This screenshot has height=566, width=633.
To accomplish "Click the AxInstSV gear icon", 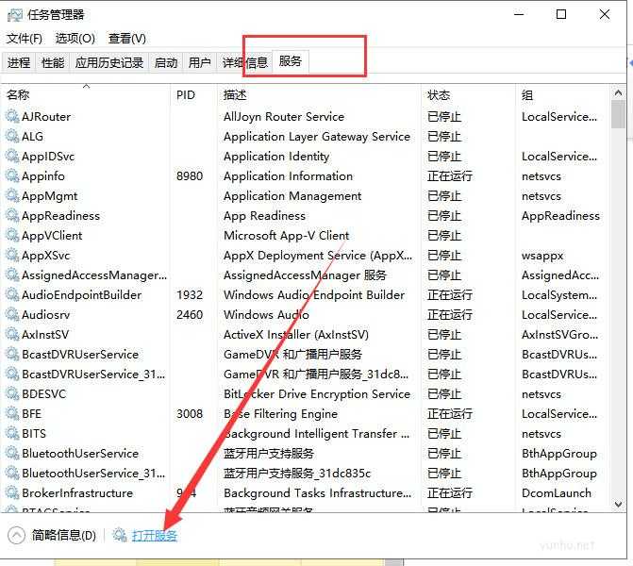I will [x=12, y=334].
